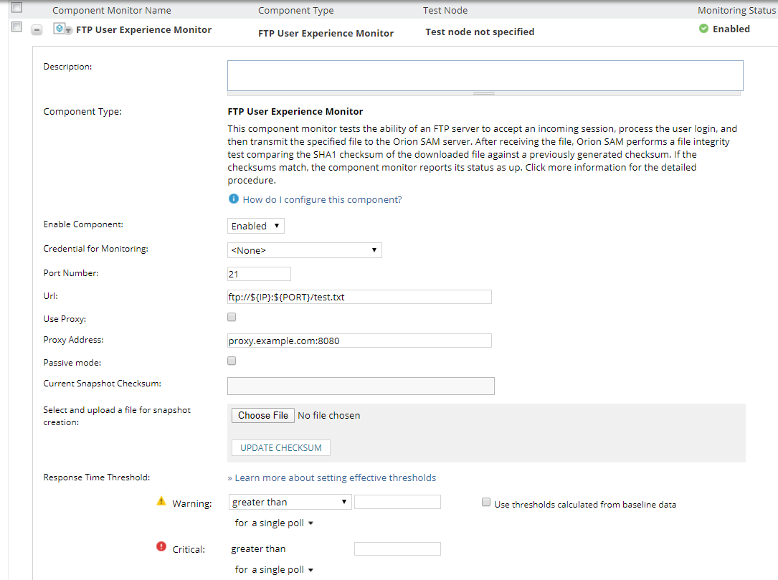The width and height of the screenshot is (778, 580).
Task: Enable the Passive mode checkbox
Action: (232, 361)
